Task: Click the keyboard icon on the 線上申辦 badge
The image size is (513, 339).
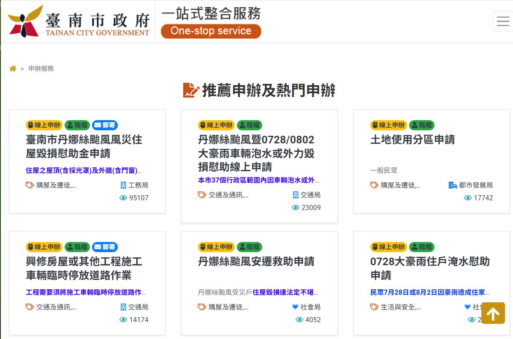Action: tap(32, 125)
